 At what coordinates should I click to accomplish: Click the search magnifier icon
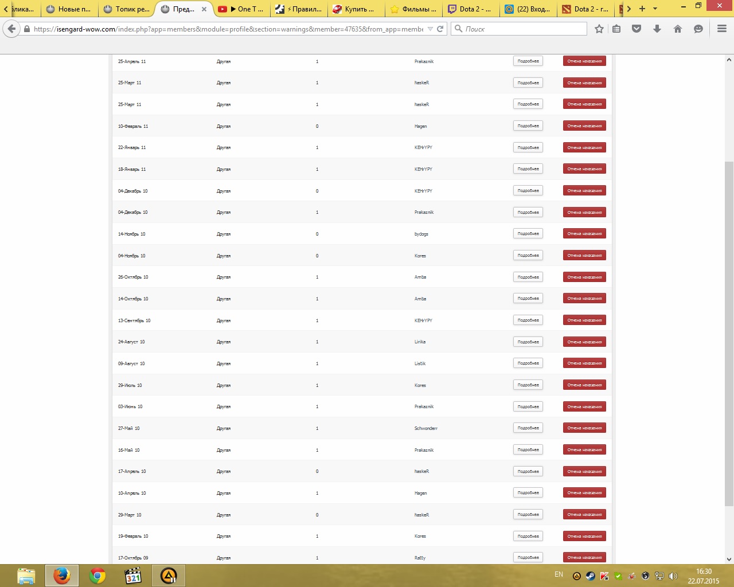point(458,29)
